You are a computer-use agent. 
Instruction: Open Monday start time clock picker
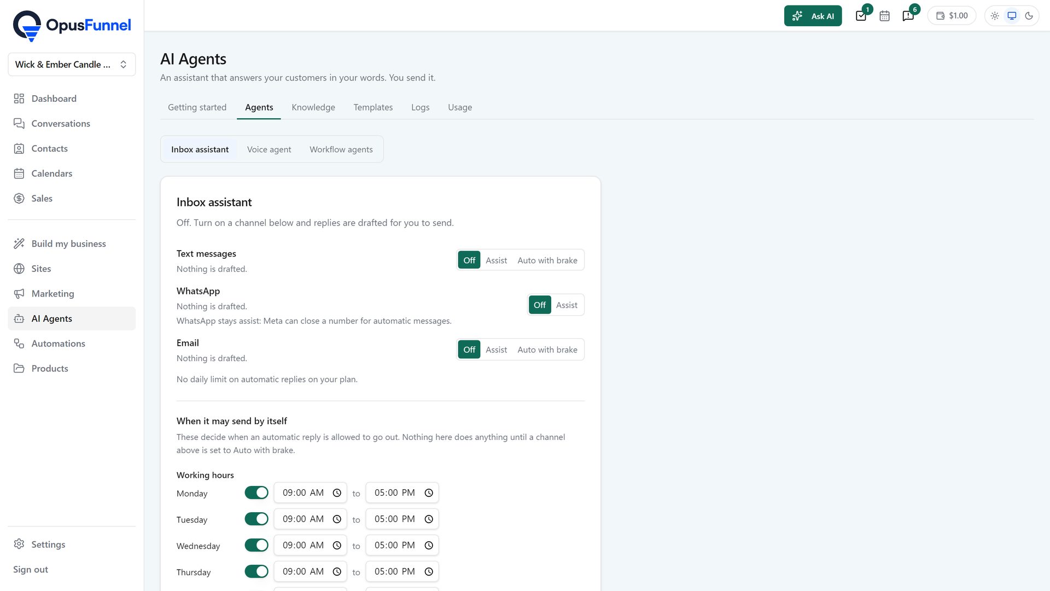point(337,493)
